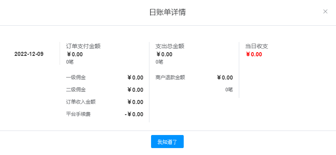This screenshot has width=336, height=155.
Task: Click the 平台手续费 value -¥0.00
Action: (x=134, y=114)
